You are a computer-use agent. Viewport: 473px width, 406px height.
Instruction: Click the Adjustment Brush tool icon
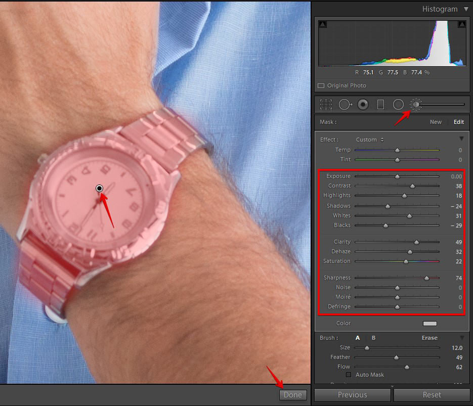click(x=416, y=105)
